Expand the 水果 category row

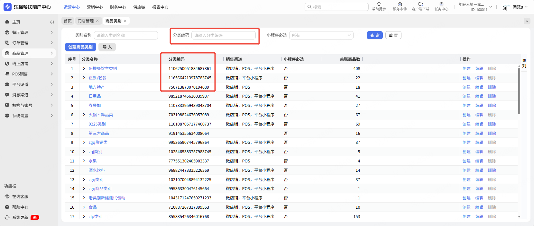click(x=84, y=161)
